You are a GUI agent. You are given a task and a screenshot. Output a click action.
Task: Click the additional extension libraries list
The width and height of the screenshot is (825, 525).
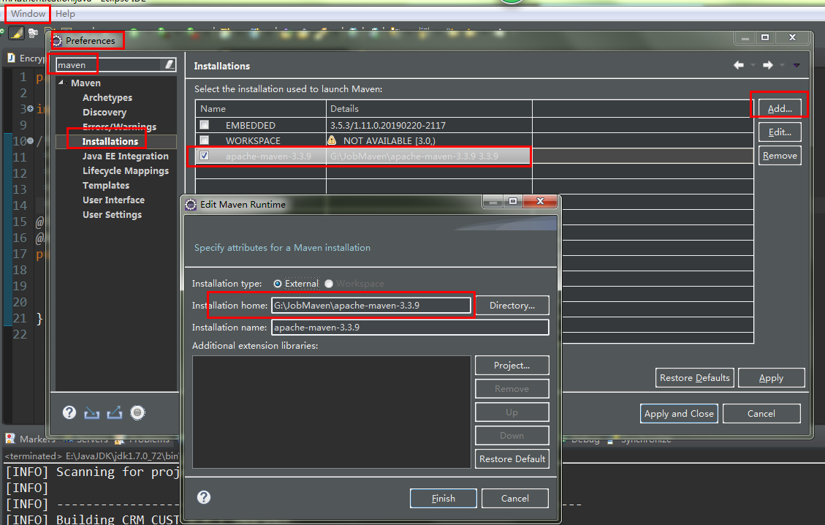[332, 412]
